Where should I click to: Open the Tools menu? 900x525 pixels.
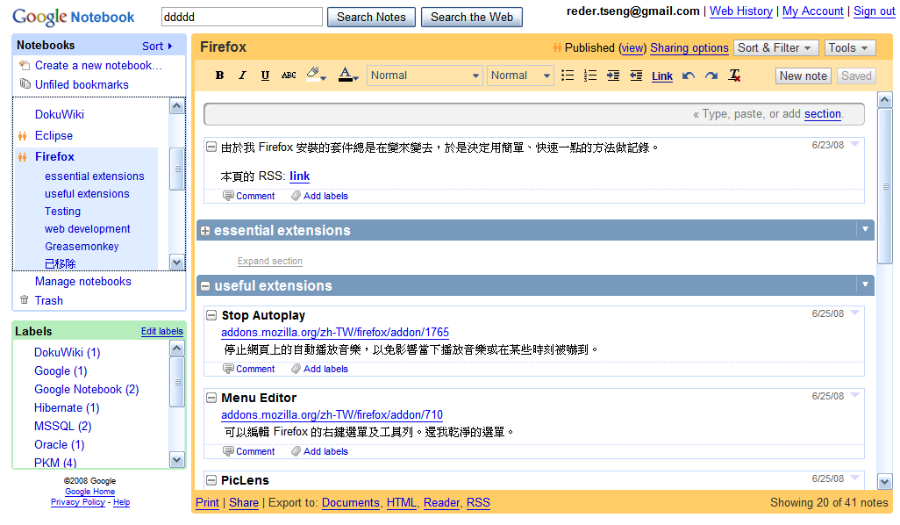(x=849, y=47)
